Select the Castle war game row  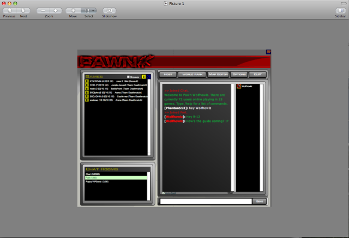[116, 96]
